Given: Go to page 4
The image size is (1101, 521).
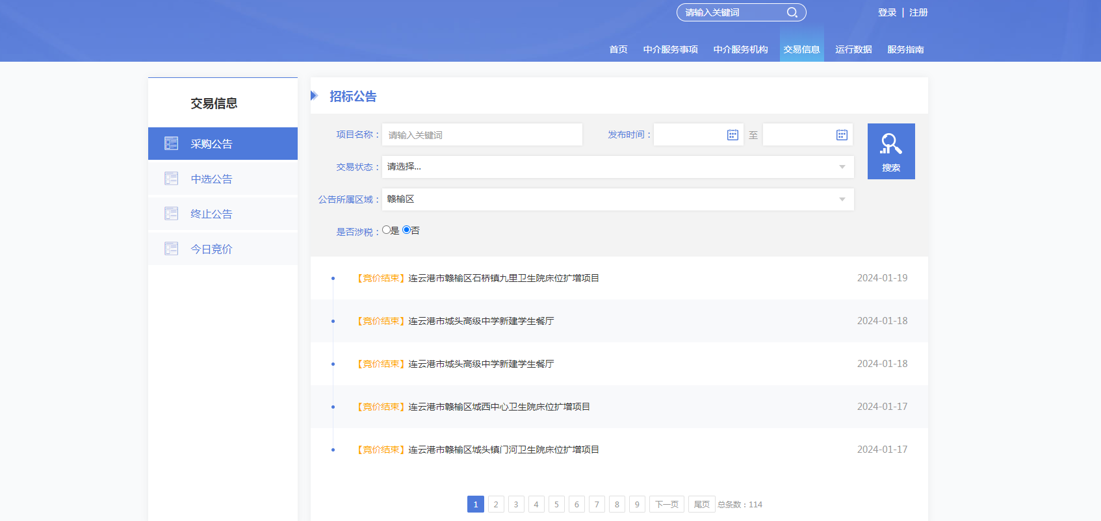Looking at the screenshot, I should pyautogui.click(x=536, y=504).
